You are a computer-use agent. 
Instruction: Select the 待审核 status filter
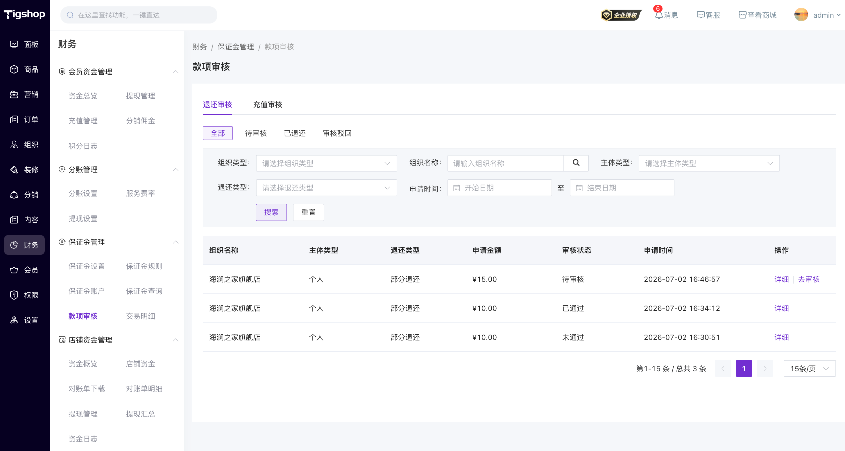point(256,133)
